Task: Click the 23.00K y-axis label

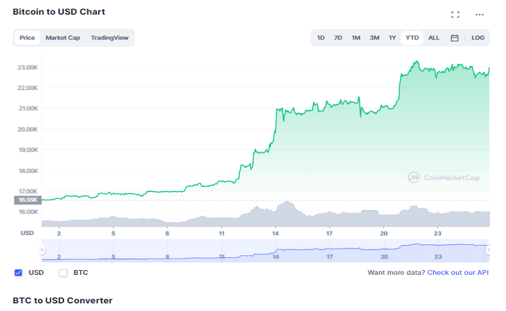Action: tap(28, 67)
